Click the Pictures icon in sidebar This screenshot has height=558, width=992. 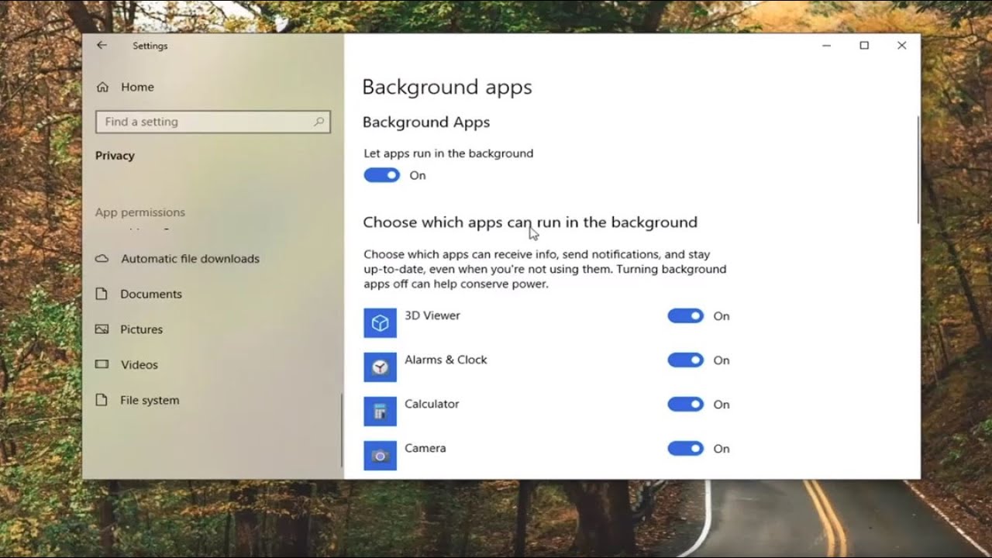click(102, 329)
